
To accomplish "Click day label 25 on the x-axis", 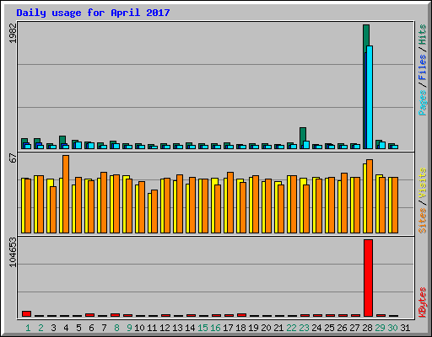I will 329,328.
